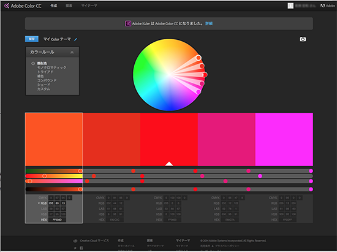This screenshot has width=337, height=252.
Task: Open the マイテーマ (My Themes) top menu
Action: coord(89,6)
